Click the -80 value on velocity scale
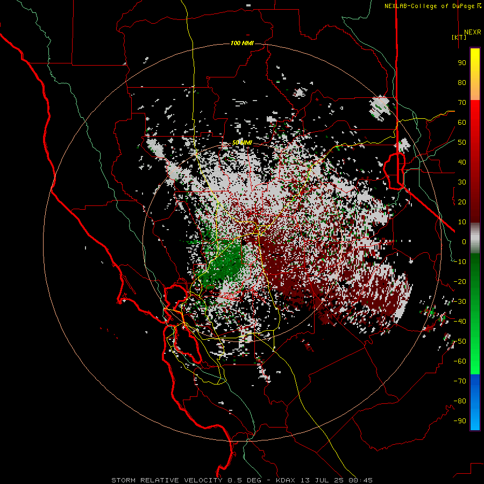The width and height of the screenshot is (484, 484). click(x=460, y=401)
